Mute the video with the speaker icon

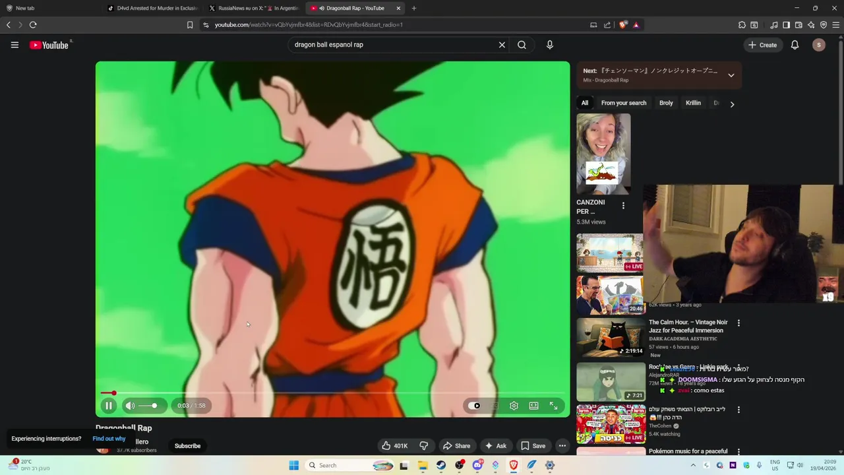coord(130,406)
